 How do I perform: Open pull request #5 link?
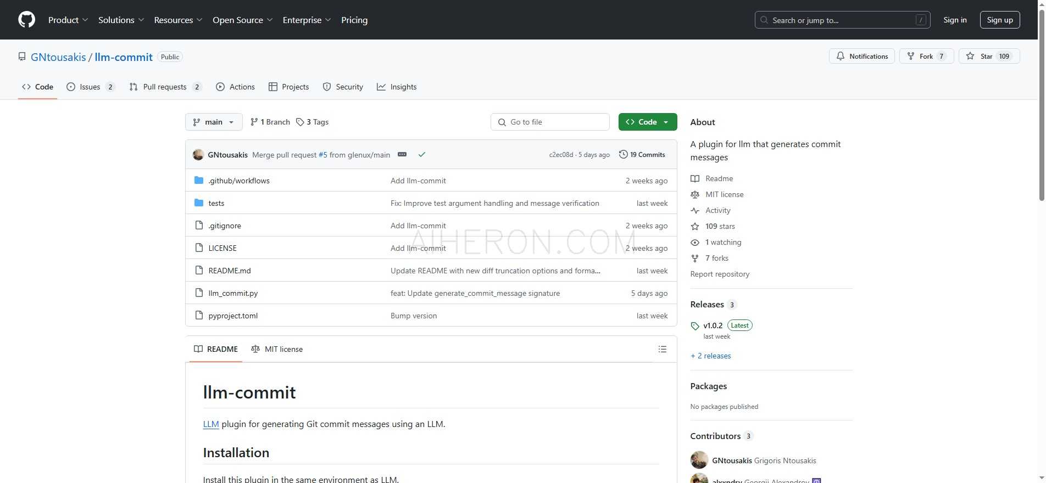point(323,155)
